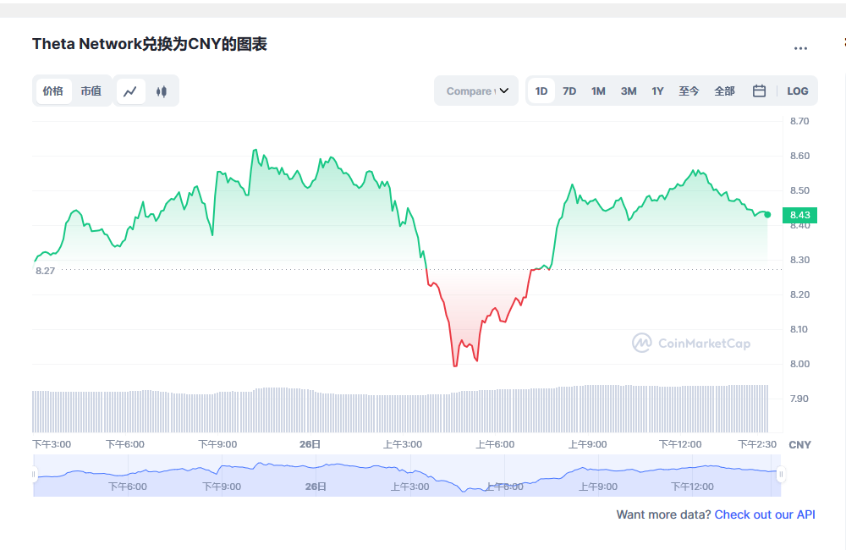Toggle the LOG scale
The height and width of the screenshot is (550, 846).
[798, 91]
